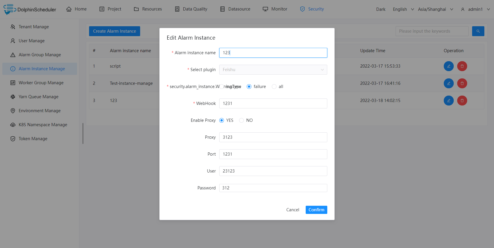Open the Data Quality menu

pyautogui.click(x=191, y=9)
